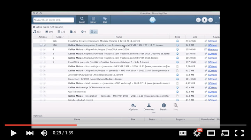Screen dimensions: 251x140
Task: Open the Chat tab in FrostWire toolbar
Action: [x=105, y=20]
